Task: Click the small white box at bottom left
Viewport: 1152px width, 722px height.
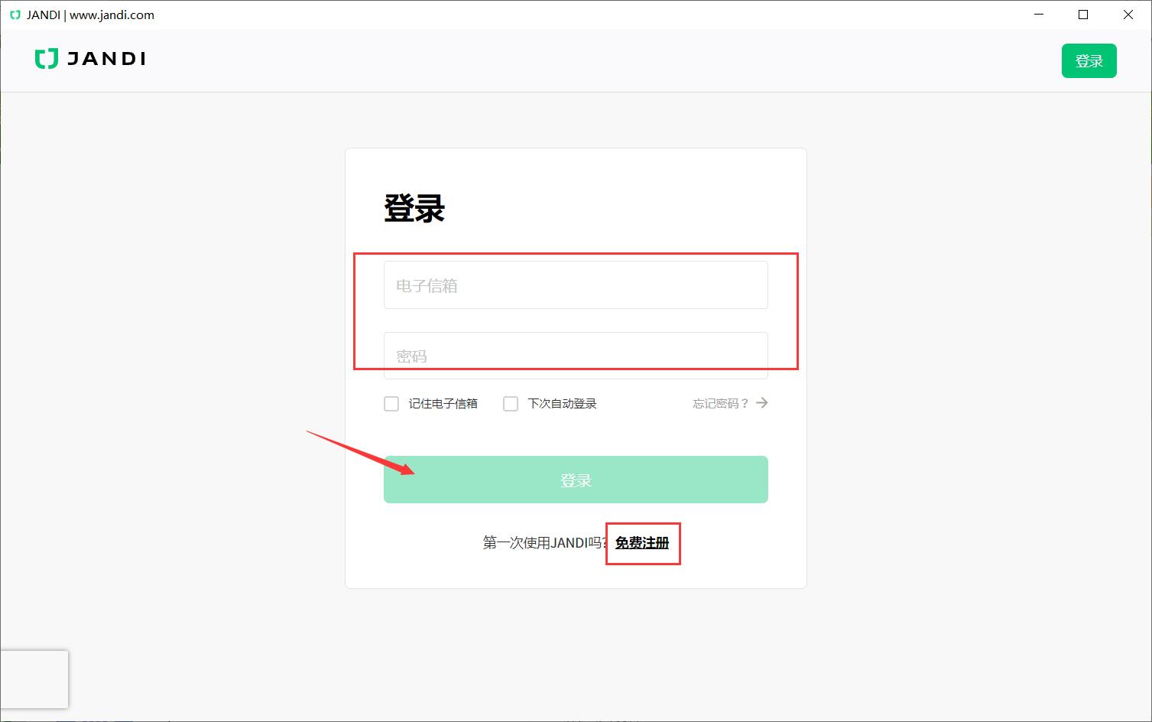Action: click(x=34, y=679)
